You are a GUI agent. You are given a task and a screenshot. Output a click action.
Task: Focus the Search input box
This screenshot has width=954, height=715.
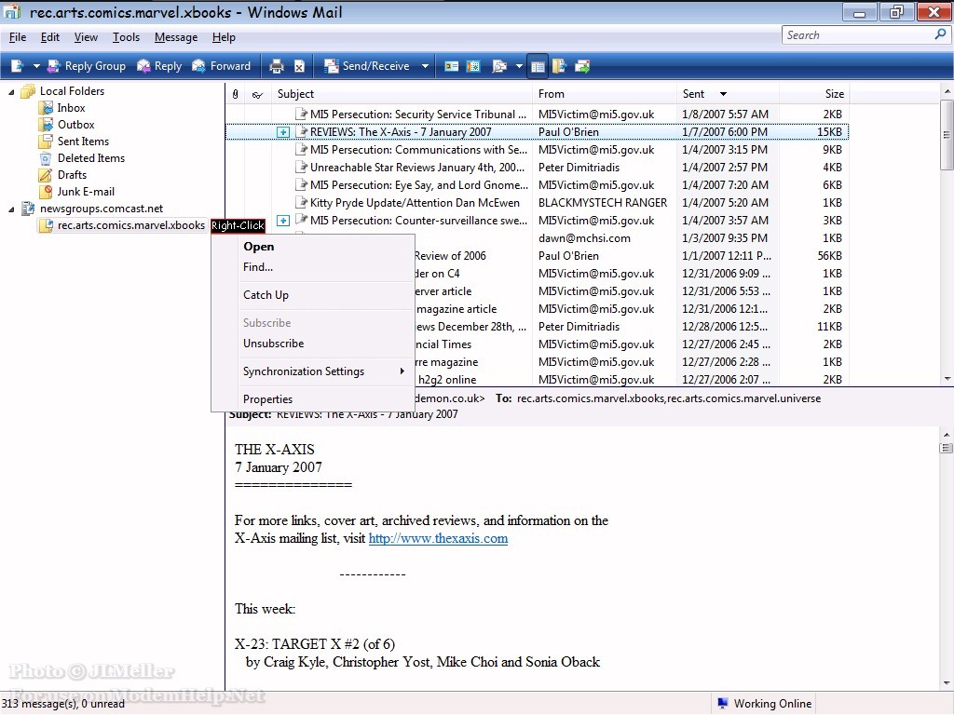[x=858, y=35]
